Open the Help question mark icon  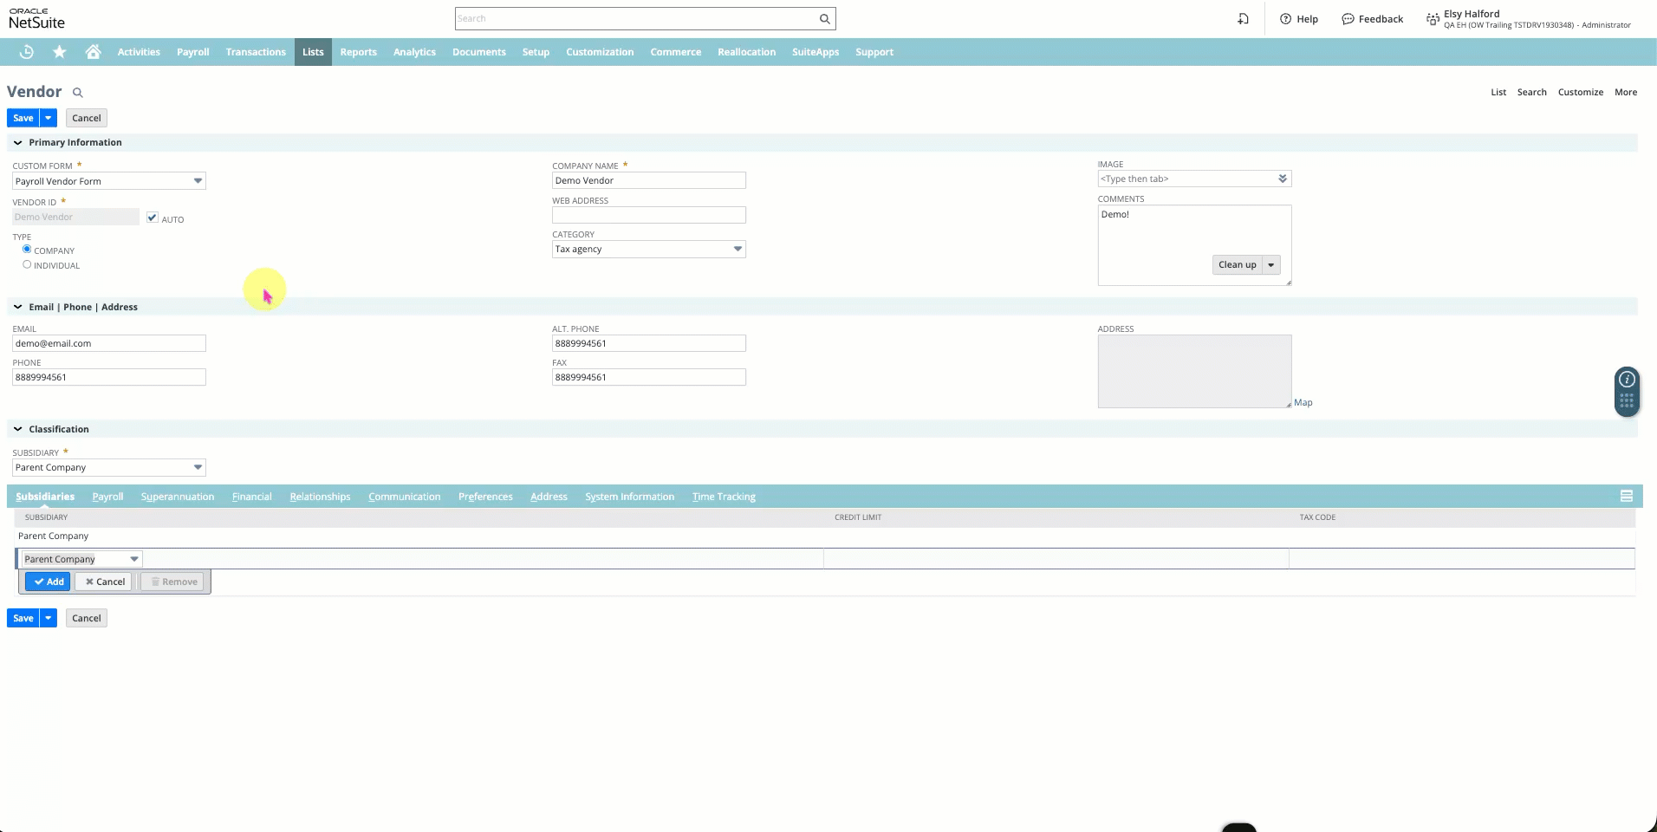[x=1285, y=19]
